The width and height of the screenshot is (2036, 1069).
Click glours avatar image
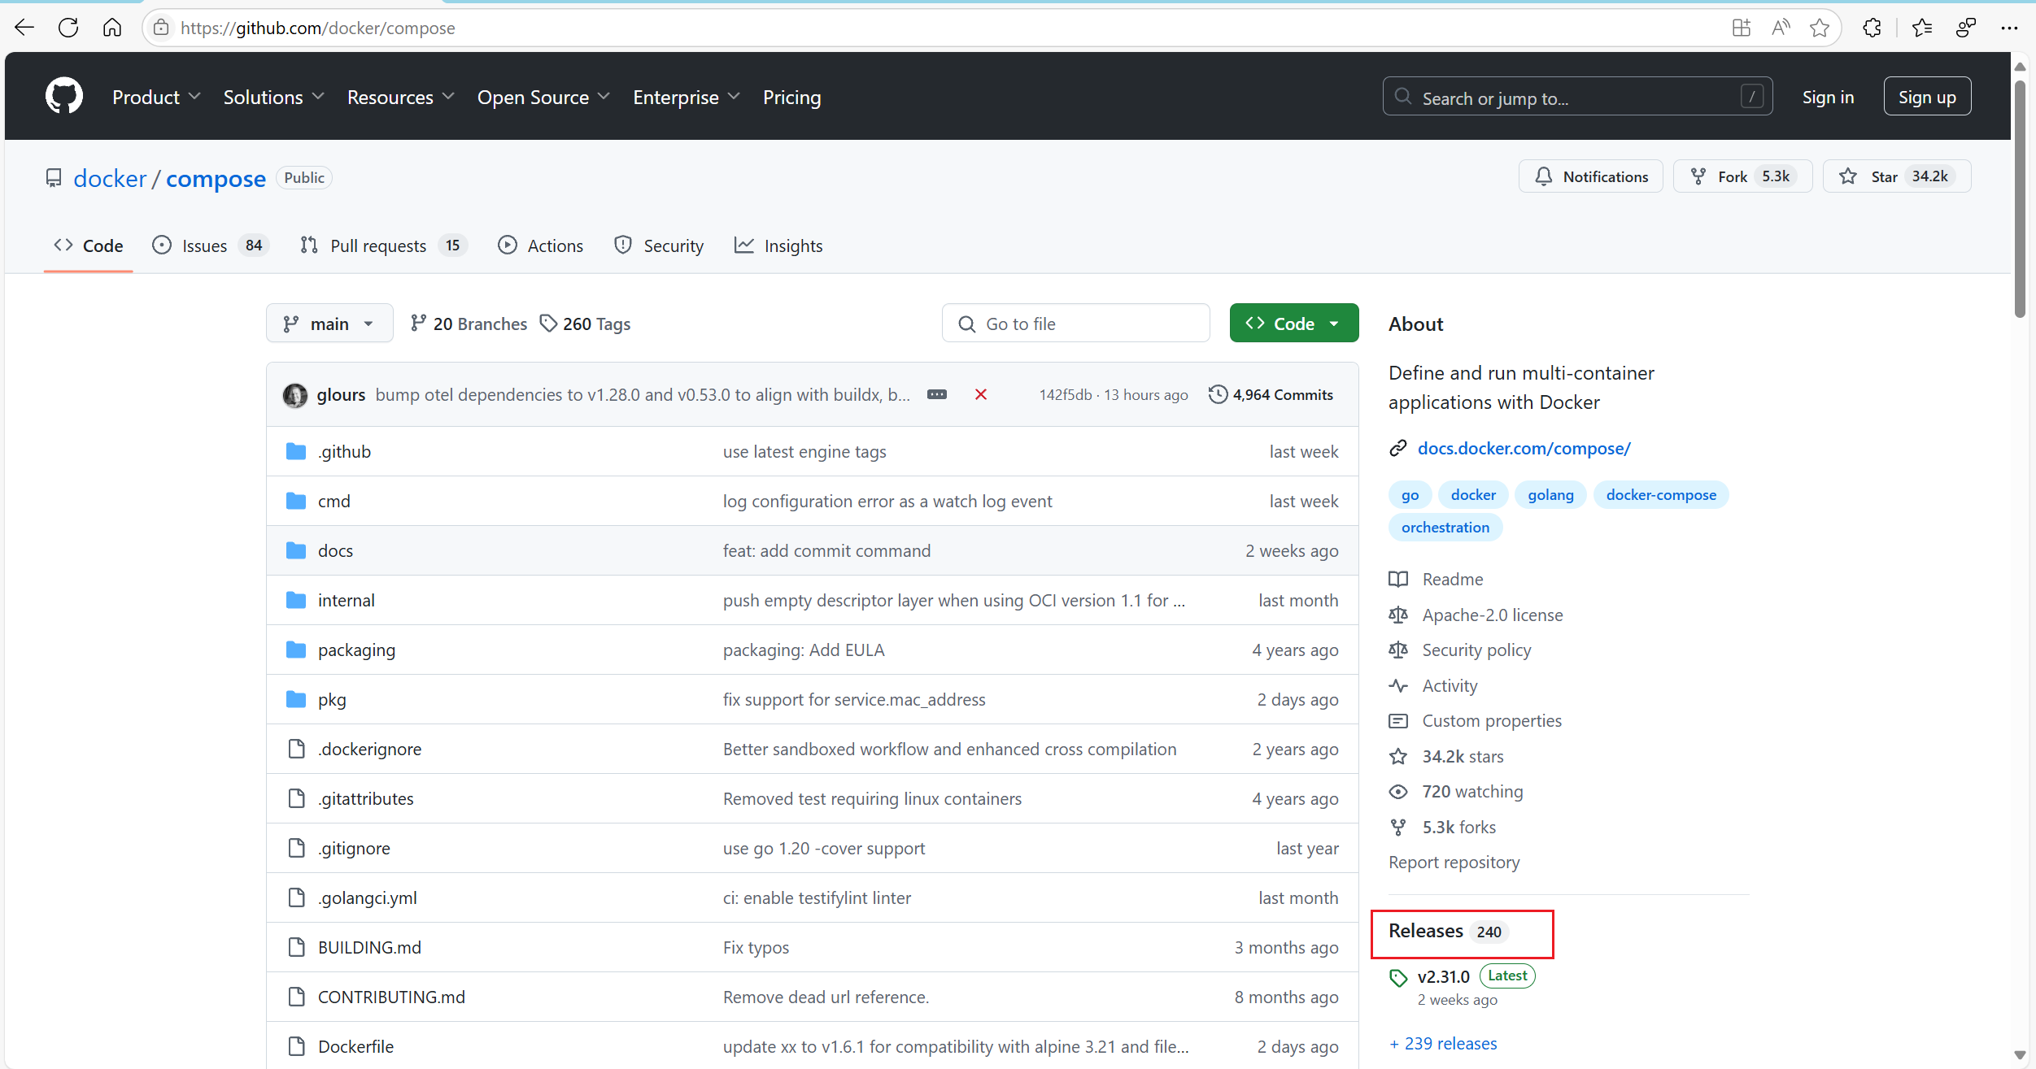coord(295,395)
